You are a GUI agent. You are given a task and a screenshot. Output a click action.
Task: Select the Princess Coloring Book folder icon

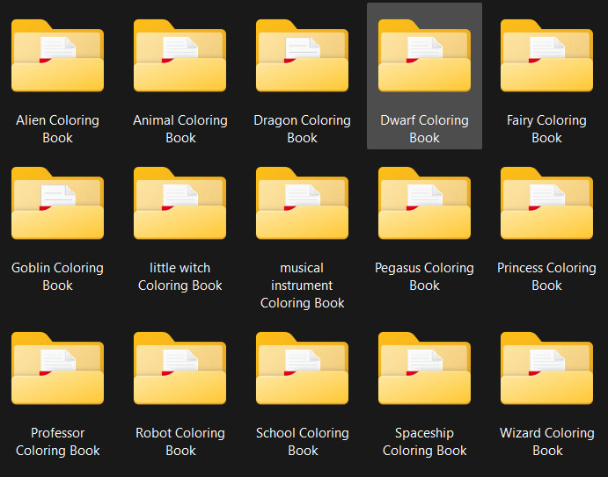[x=546, y=203]
